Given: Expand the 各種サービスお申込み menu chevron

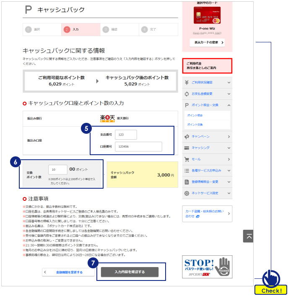Looking at the screenshot, I should tap(229, 171).
